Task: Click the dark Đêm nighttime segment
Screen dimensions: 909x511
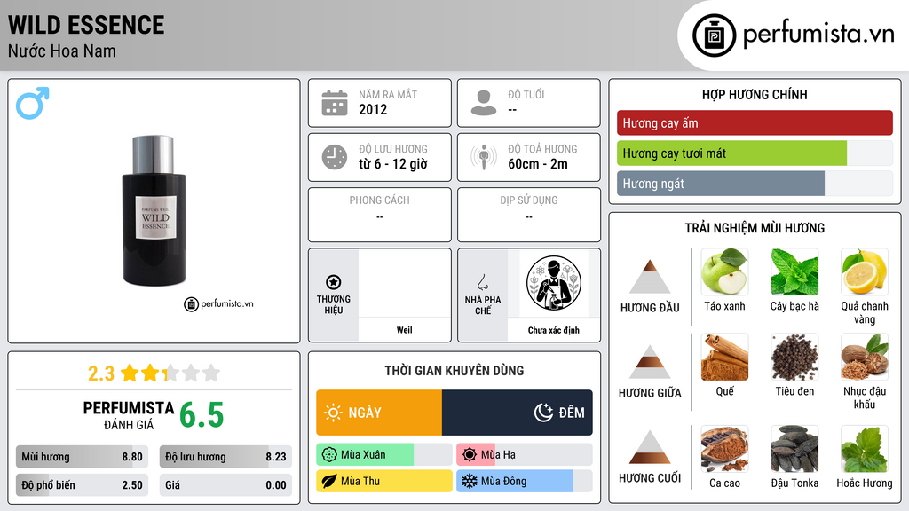Action: 518,413
